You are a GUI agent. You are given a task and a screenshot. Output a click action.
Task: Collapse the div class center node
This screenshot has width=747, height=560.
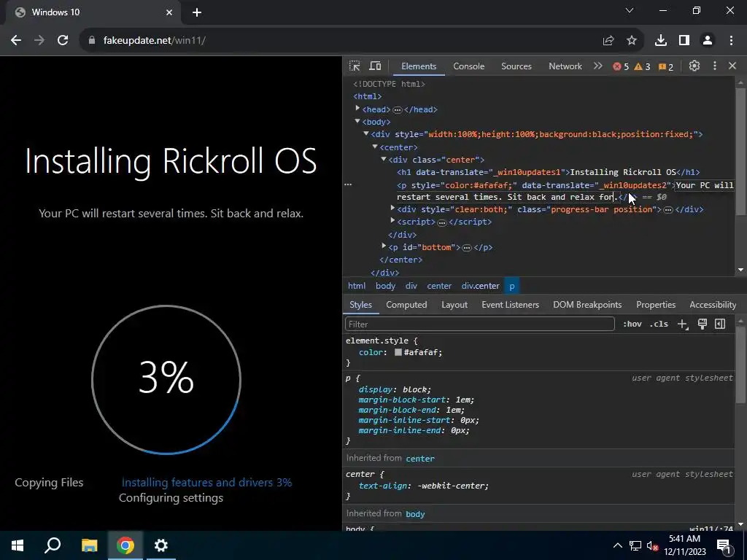(x=384, y=159)
